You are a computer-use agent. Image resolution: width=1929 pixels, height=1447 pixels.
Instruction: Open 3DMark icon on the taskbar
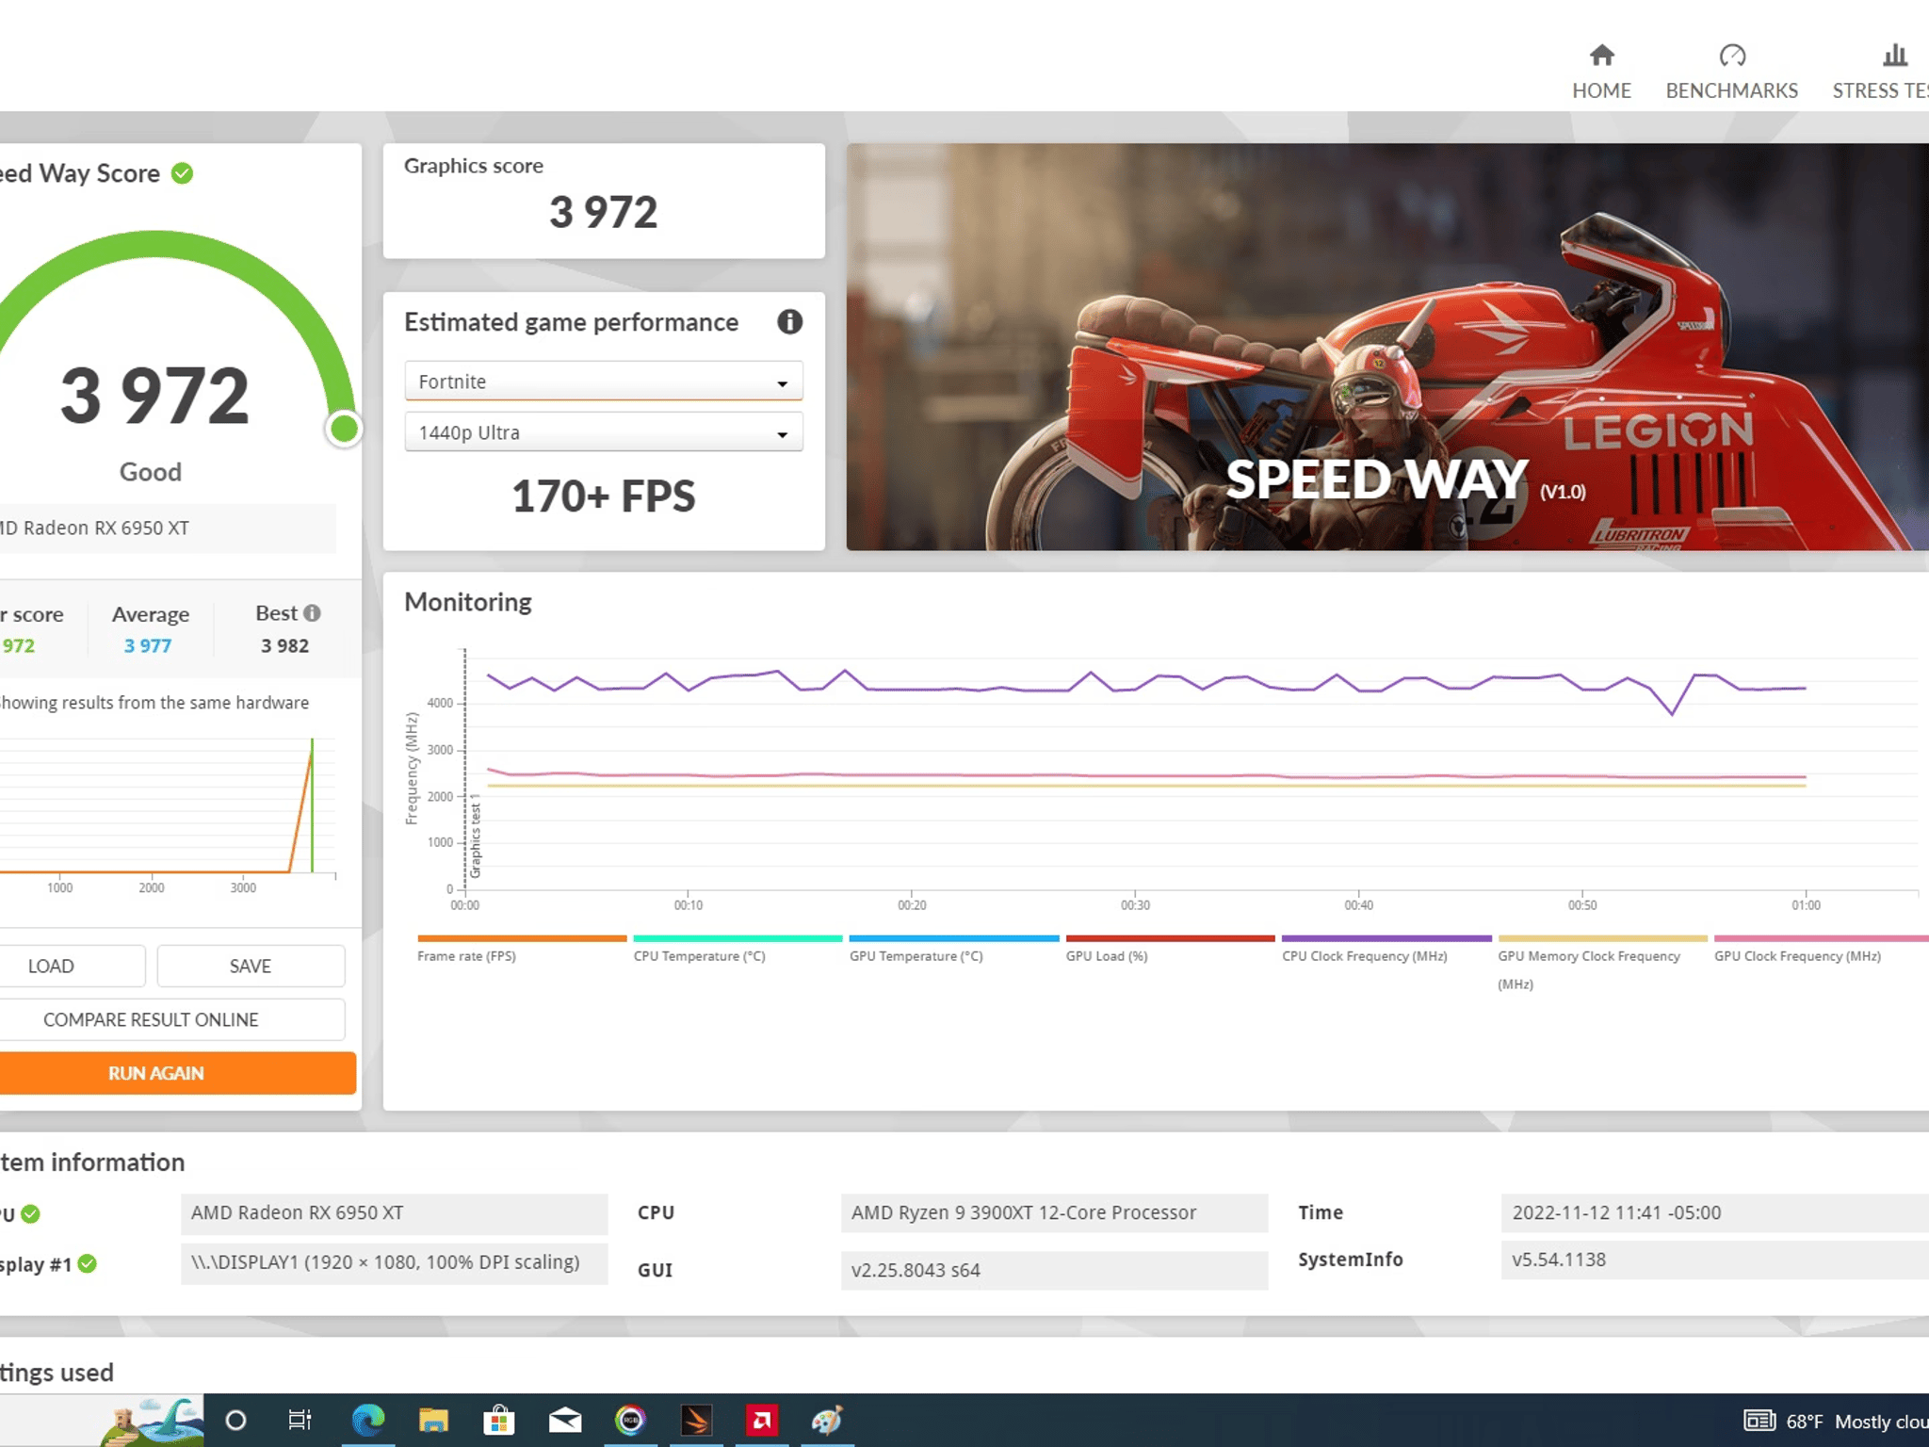click(x=696, y=1420)
